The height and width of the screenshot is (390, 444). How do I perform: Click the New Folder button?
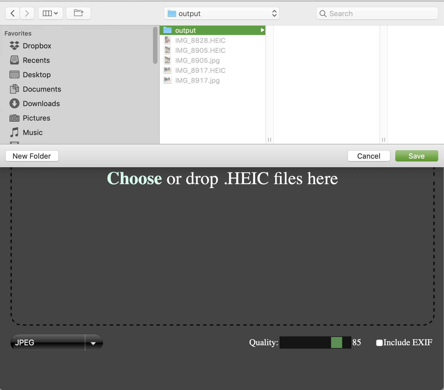[x=32, y=156]
